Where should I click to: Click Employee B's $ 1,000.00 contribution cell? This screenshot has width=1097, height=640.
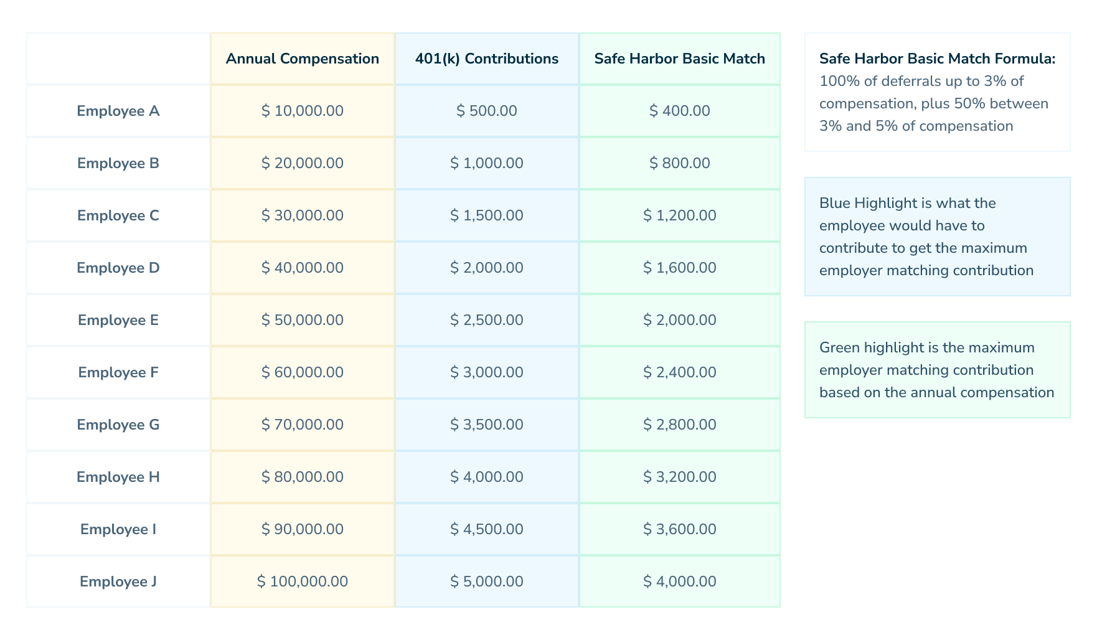pos(486,163)
